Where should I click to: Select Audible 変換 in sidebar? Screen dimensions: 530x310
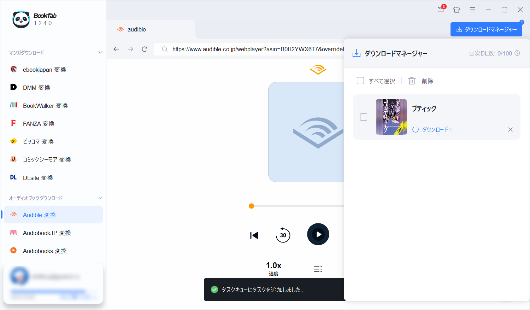coord(53,215)
